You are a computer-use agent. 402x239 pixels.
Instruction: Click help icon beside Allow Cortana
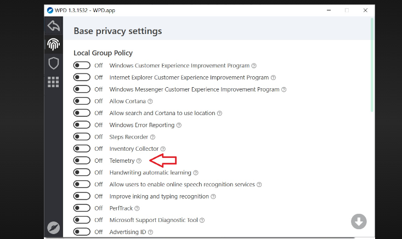(x=150, y=101)
